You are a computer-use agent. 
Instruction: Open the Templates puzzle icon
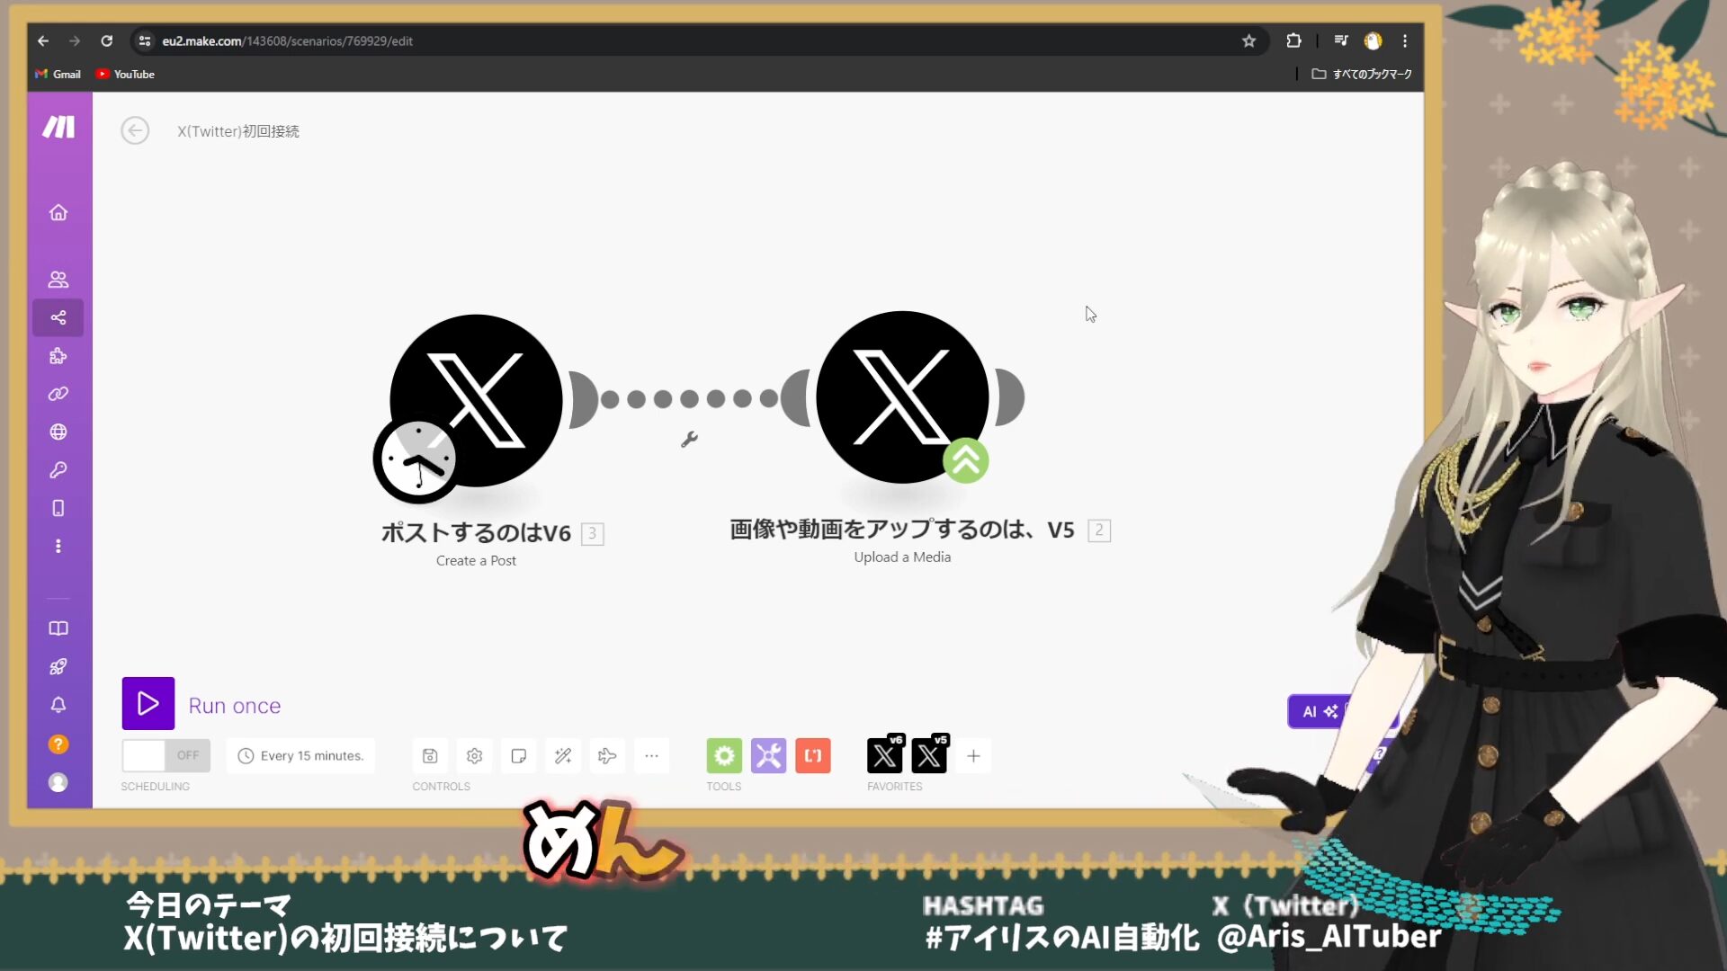(58, 356)
